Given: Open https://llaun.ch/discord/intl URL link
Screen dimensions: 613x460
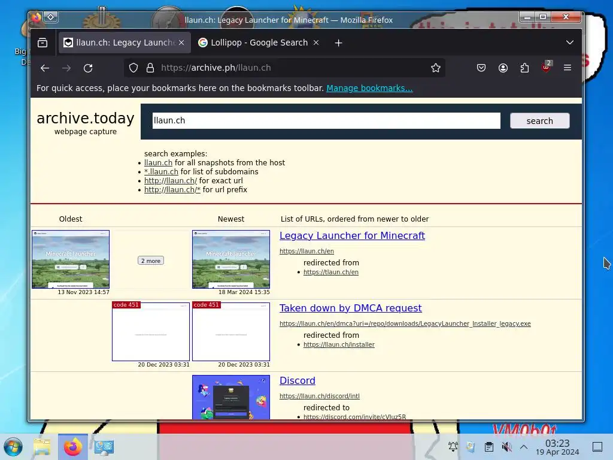Looking at the screenshot, I should [320, 397].
